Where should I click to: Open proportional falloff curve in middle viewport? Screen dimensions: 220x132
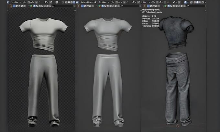pyautogui.click(x=127, y=2)
